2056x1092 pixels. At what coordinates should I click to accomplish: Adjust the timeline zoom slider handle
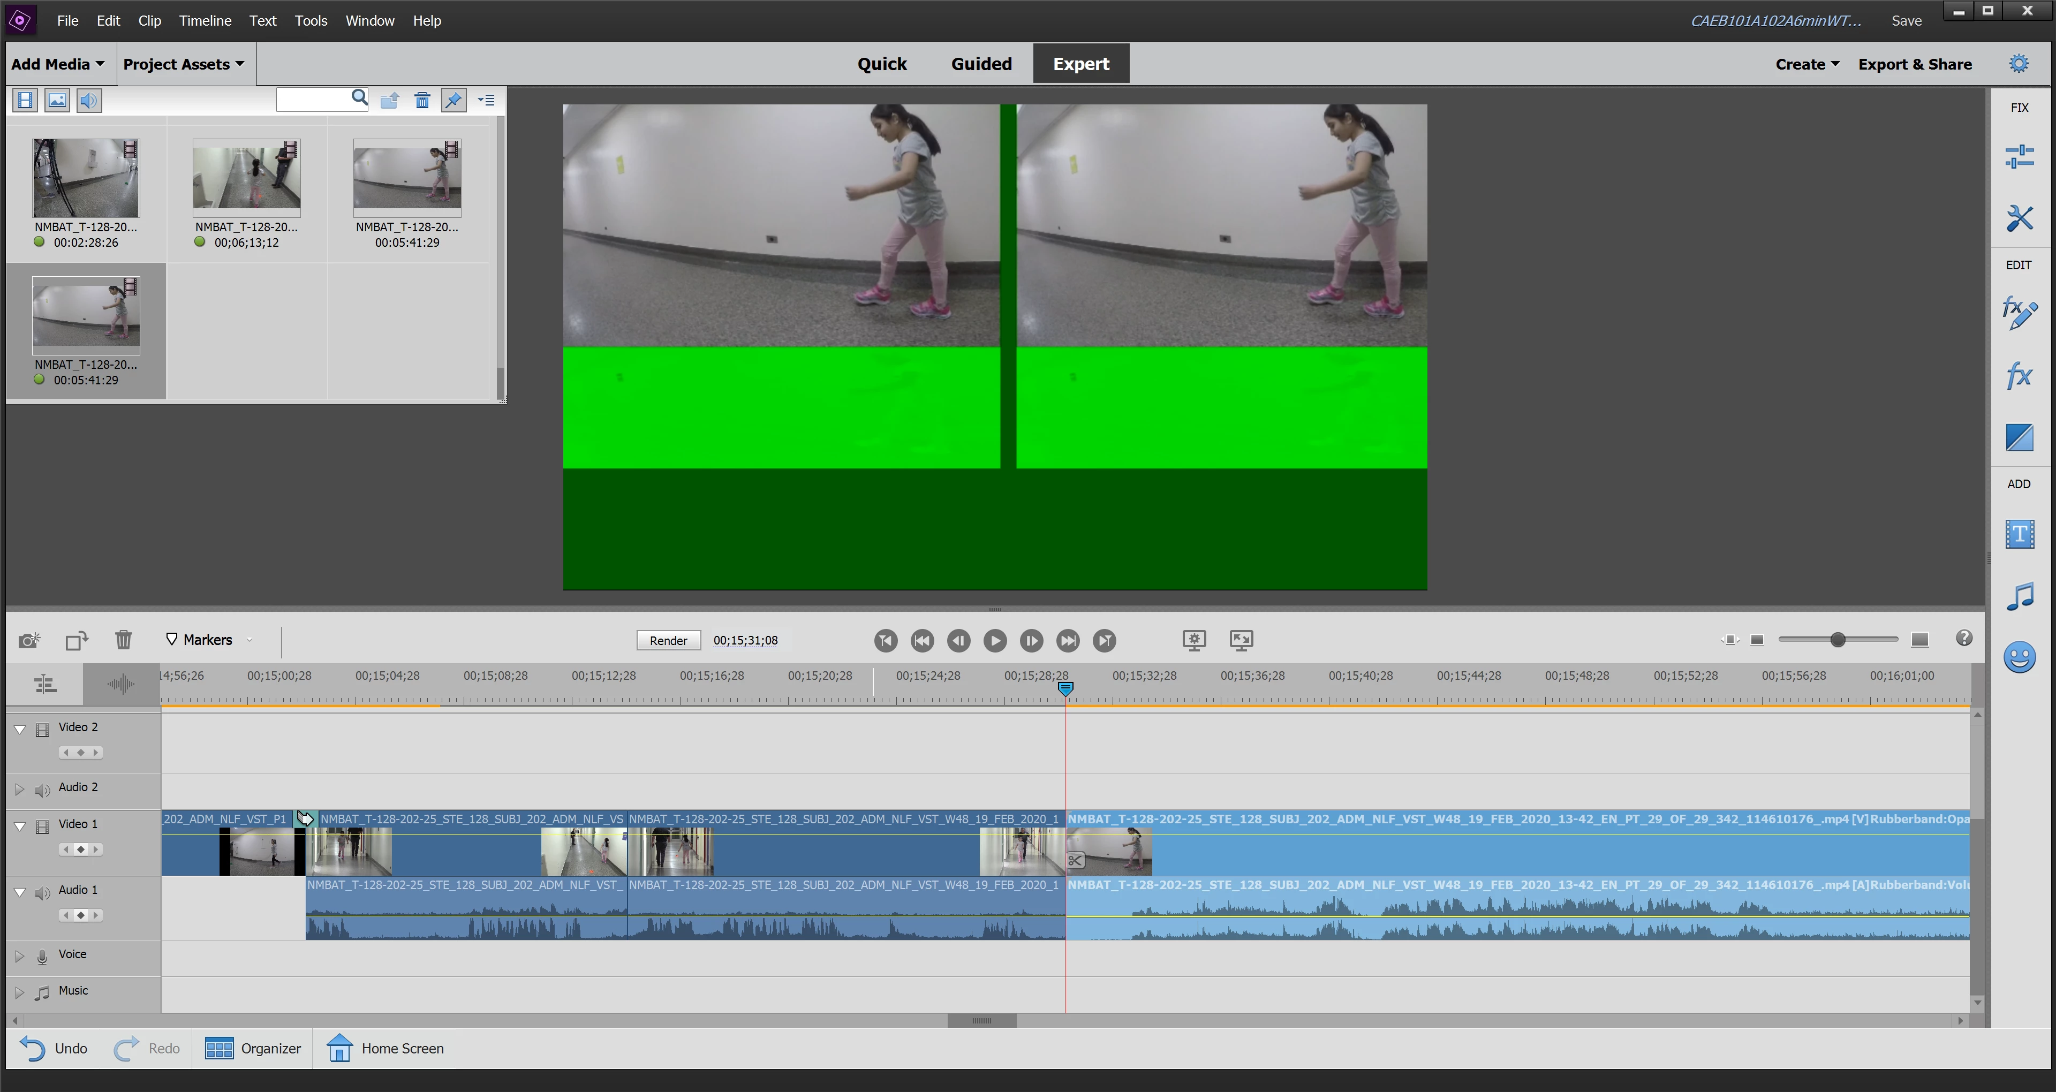1838,640
